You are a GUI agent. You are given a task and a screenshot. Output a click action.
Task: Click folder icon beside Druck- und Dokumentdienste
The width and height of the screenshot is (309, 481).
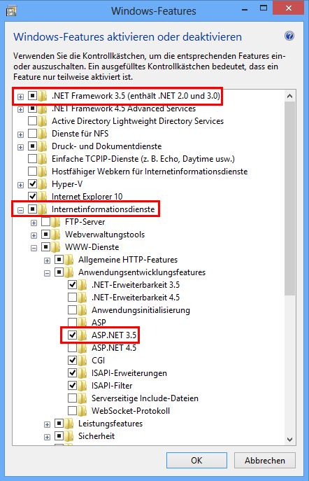click(x=42, y=146)
